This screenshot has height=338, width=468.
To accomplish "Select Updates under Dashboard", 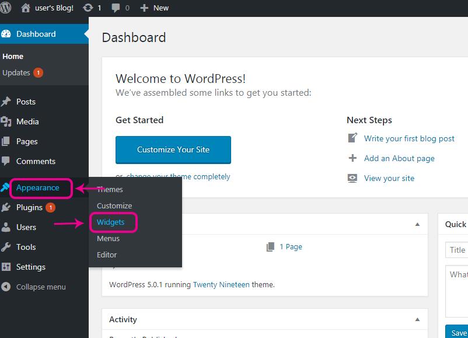I will point(16,72).
